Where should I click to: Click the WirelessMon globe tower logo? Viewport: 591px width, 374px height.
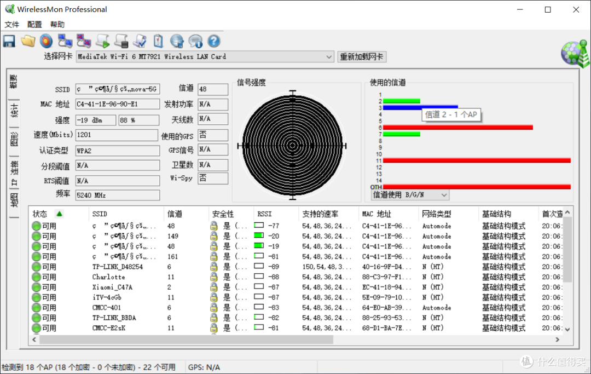point(575,54)
